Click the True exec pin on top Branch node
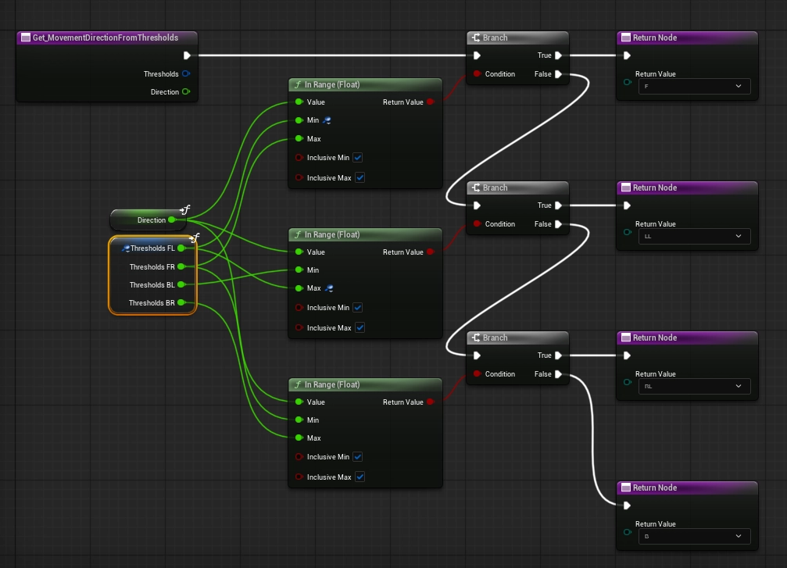 click(558, 55)
